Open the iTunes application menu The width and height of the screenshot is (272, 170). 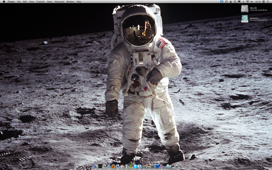tap(11, 2)
